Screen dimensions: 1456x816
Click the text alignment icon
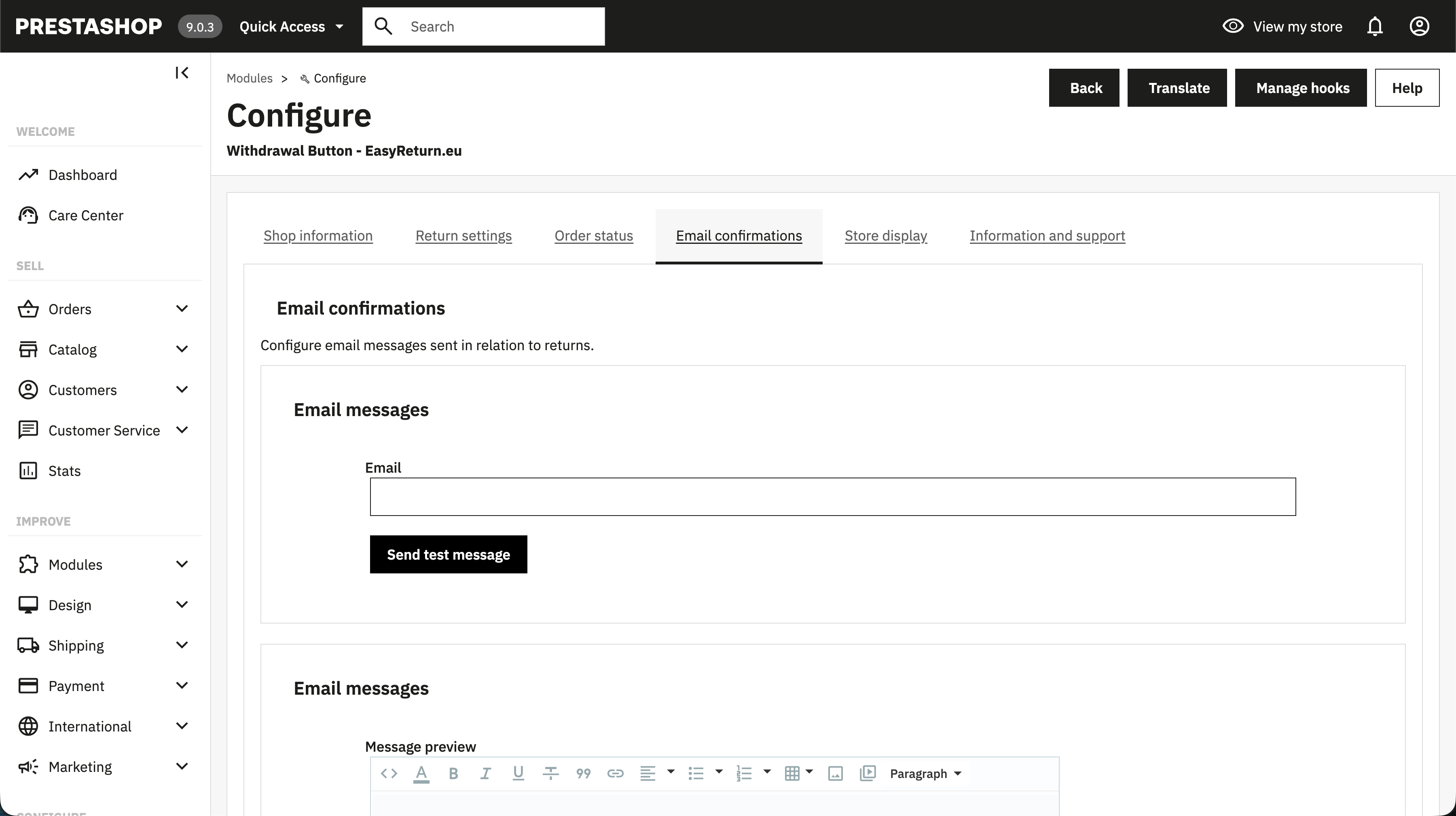pos(648,773)
